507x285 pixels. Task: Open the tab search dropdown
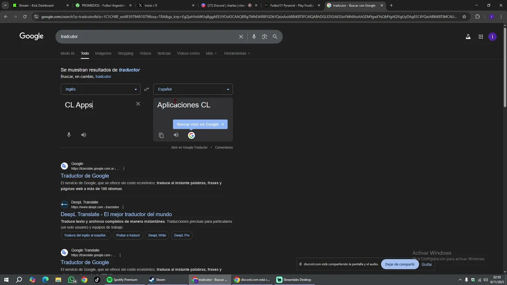(5, 6)
